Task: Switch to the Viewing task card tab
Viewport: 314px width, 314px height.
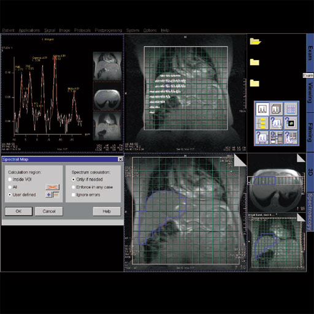Action: 310,93
